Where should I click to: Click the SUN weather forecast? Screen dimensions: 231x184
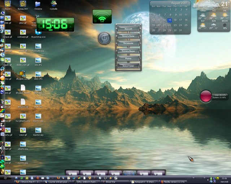[214, 25]
